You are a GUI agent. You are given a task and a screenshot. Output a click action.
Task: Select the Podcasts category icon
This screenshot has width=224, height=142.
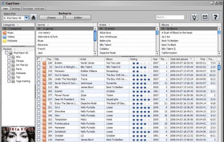click(x=4, y=41)
